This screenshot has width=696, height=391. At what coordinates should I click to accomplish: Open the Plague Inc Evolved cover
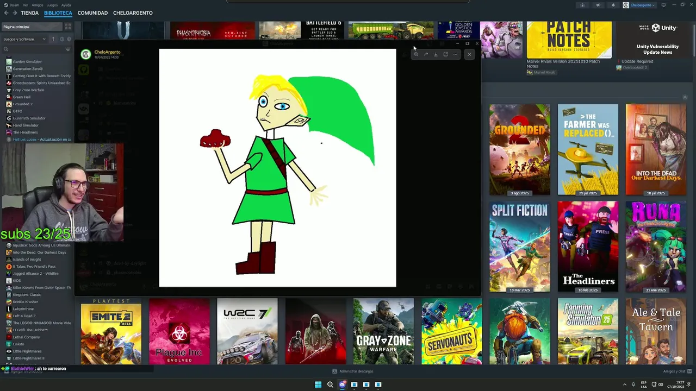click(x=179, y=331)
